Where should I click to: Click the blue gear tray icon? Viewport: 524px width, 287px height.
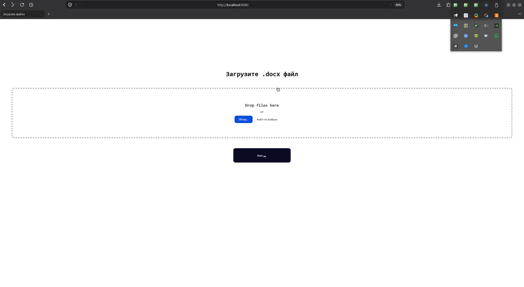486,5
